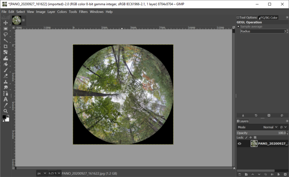Viewport: 289px width, 177px height.
Task: Choose the Crop tool
Action: click(x=5, y=46)
